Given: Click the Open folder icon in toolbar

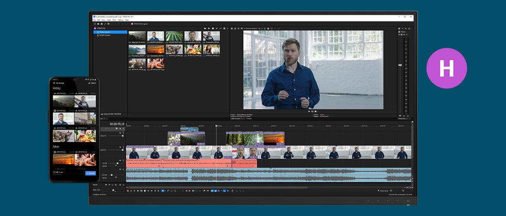Looking at the screenshot, I should [x=98, y=23].
